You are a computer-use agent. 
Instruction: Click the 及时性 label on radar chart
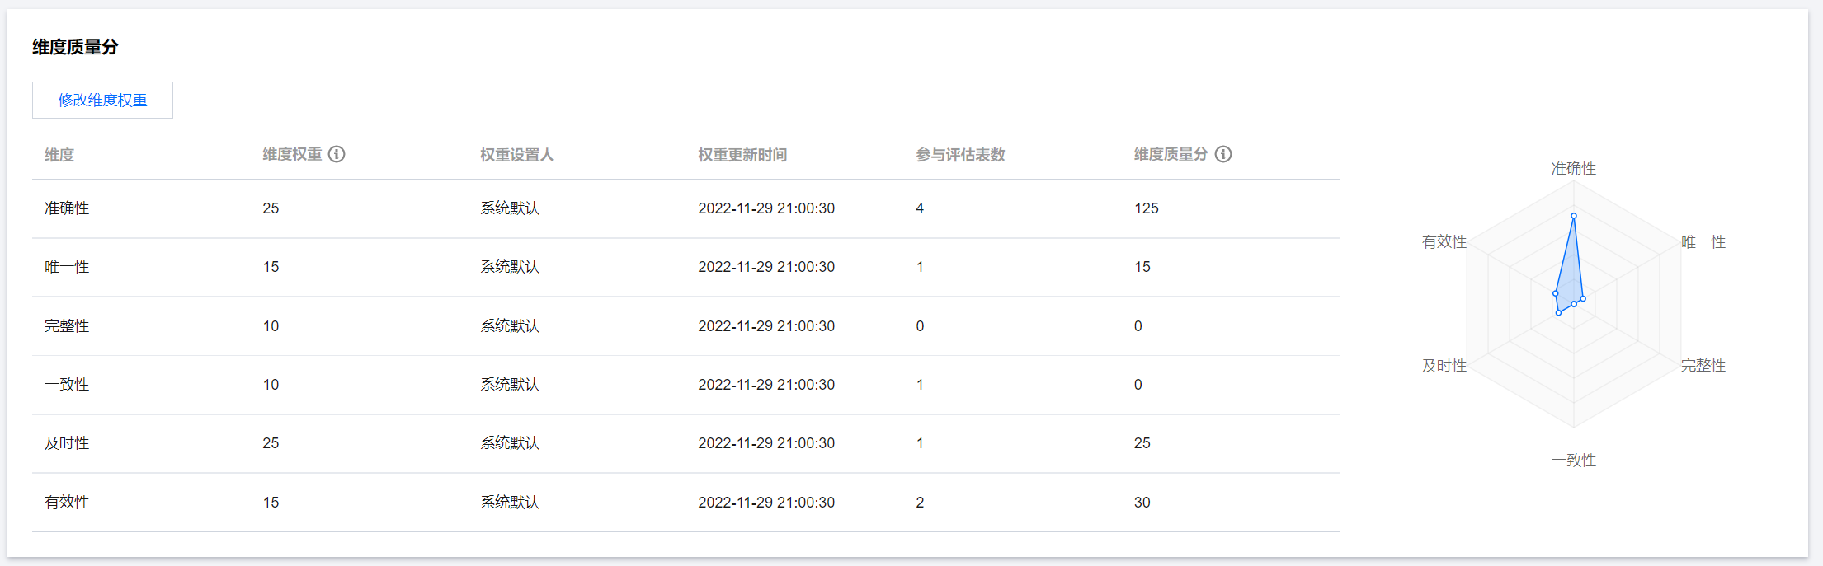pyautogui.click(x=1444, y=366)
